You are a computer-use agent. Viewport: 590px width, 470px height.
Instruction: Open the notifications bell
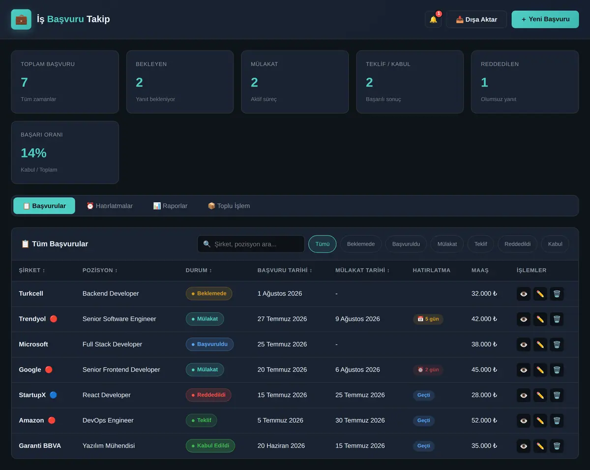tap(433, 20)
